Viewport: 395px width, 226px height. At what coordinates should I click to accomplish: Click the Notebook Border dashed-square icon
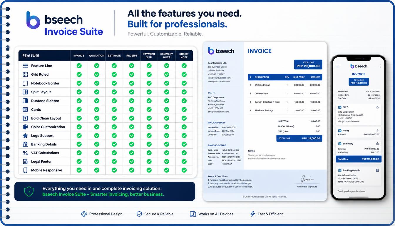pos(25,83)
